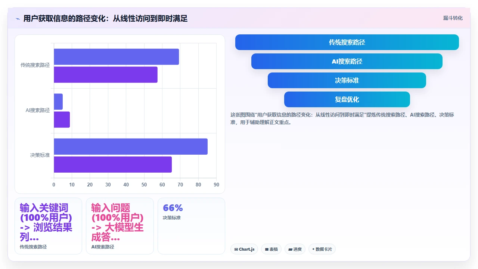
Task: Click the 决策标准 y-axis label on chart
Action: (40, 155)
